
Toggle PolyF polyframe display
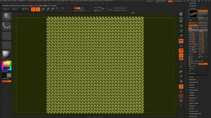pyautogui.click(x=181, y=87)
